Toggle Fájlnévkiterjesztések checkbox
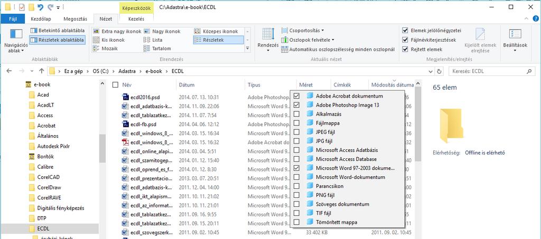Image resolution: width=541 pixels, height=239 pixels. click(x=405, y=40)
